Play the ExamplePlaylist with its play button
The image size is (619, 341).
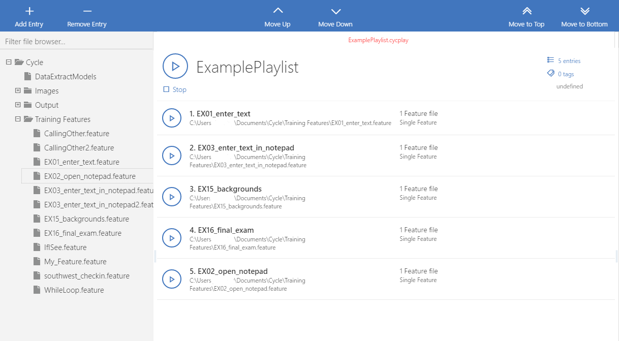[175, 66]
